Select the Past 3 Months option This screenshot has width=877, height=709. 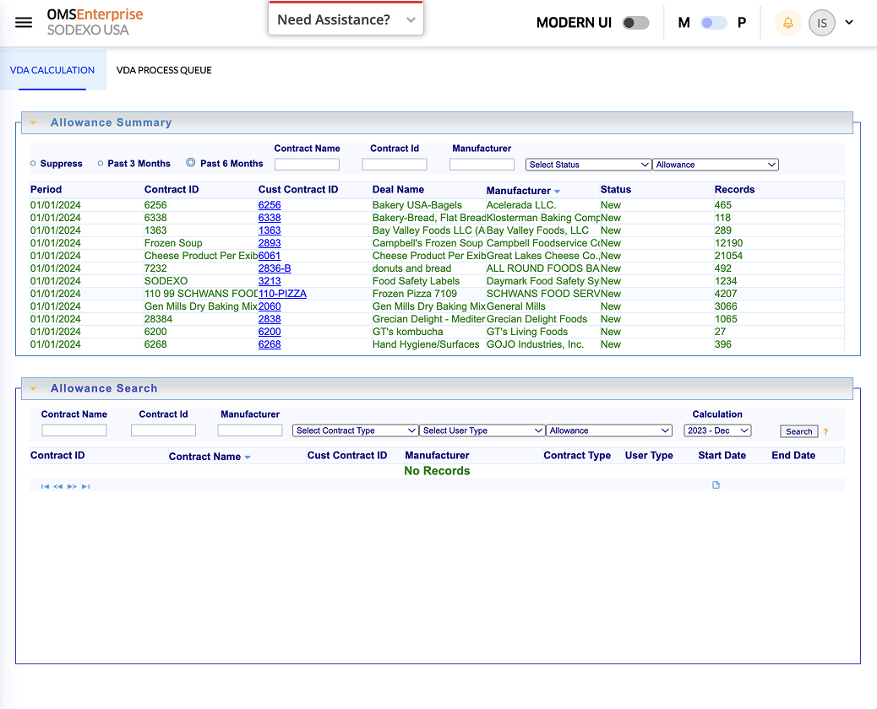coord(100,164)
